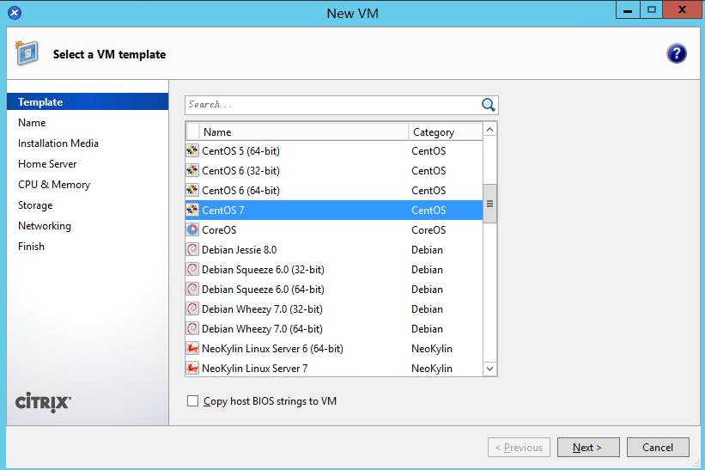Click the template list scroll up arrow

(489, 130)
